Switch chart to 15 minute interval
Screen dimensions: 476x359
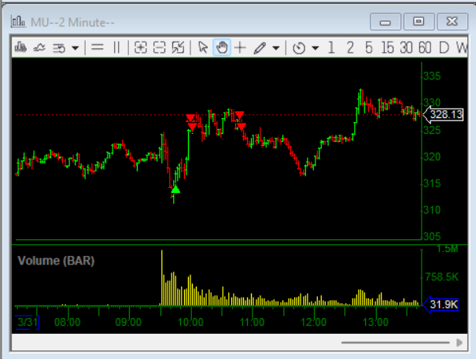click(388, 48)
